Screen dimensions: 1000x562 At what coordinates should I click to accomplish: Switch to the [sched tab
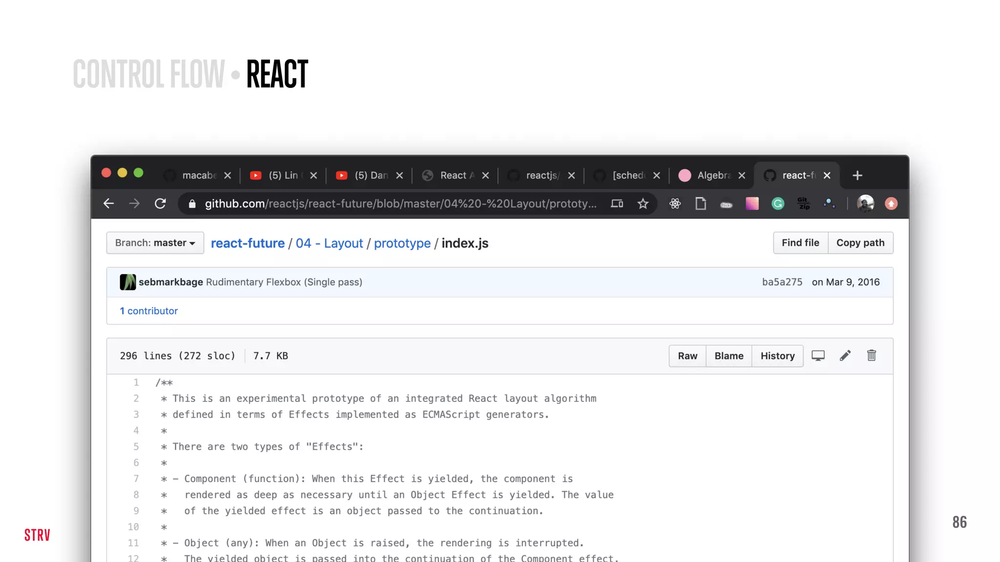[627, 175]
